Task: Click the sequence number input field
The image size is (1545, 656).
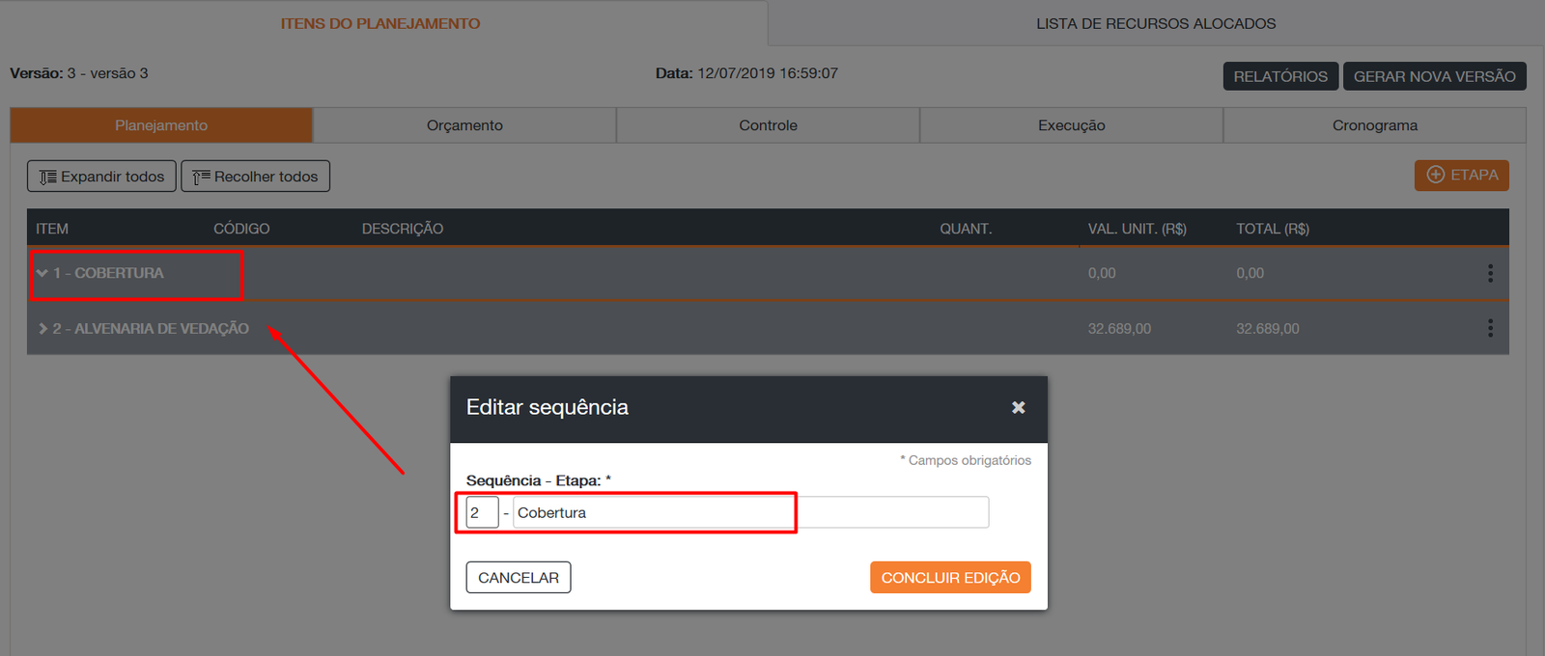Action: 482,512
